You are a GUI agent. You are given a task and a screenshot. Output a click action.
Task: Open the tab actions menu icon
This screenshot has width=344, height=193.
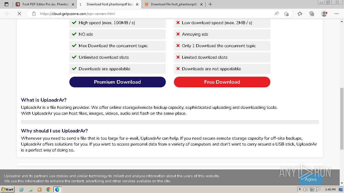coord(6,4)
